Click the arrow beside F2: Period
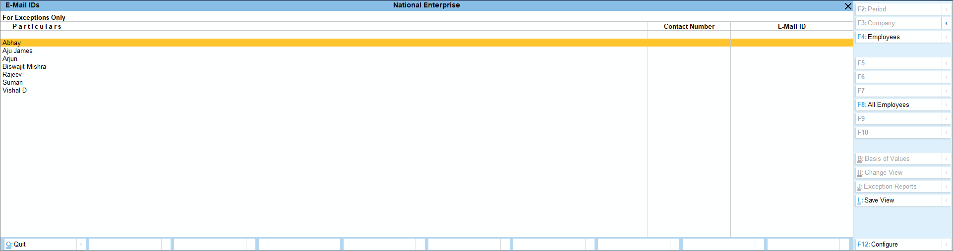The width and height of the screenshot is (953, 251). (x=946, y=9)
